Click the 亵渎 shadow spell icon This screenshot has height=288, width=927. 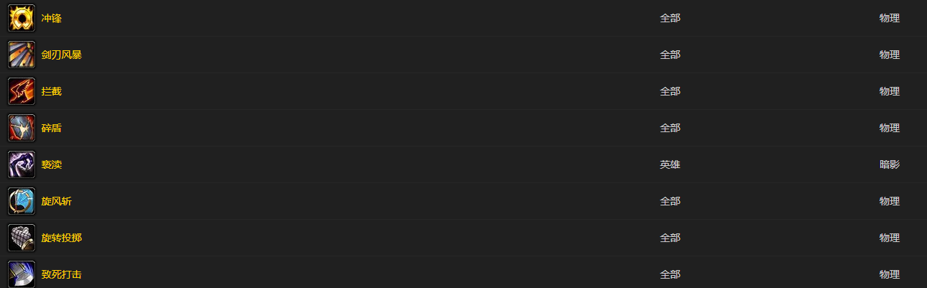click(22, 164)
